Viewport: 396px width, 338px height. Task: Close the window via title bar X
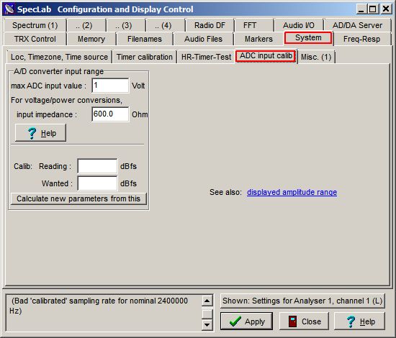(386, 9)
